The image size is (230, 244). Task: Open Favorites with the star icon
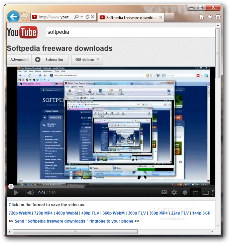[x=210, y=17]
